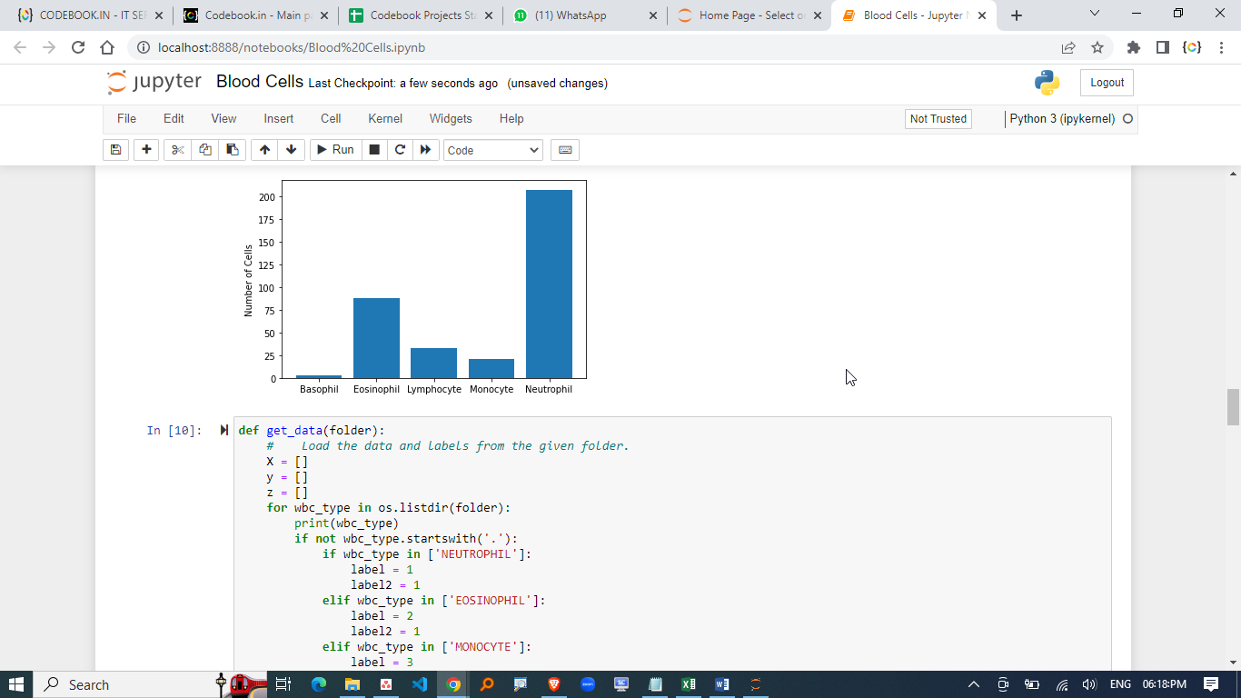Go to browser home page
This screenshot has width=1241, height=698.
(106, 47)
